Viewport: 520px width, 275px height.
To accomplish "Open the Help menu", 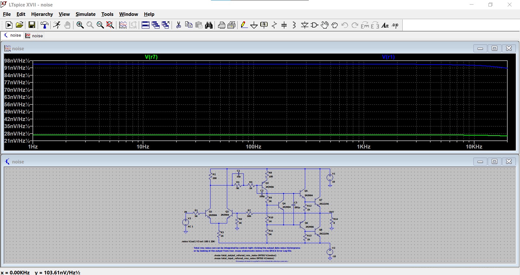I will point(149,14).
